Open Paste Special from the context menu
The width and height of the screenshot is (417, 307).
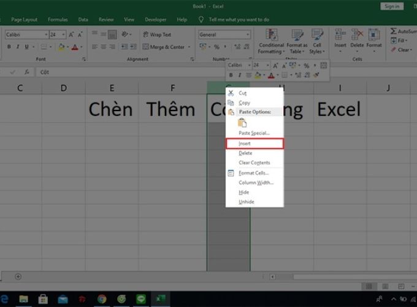[x=254, y=133]
